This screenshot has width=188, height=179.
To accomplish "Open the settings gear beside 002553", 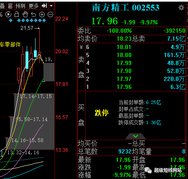I will (181, 8).
